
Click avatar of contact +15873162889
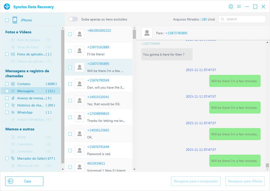79,51
